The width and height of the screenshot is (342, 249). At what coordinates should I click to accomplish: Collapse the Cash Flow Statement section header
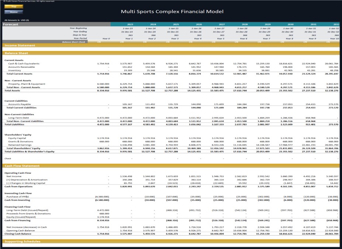point(171,166)
